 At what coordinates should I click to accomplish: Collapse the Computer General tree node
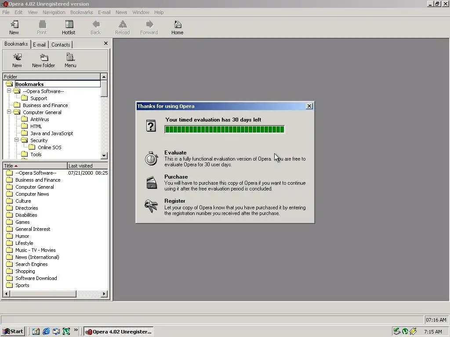pos(9,112)
